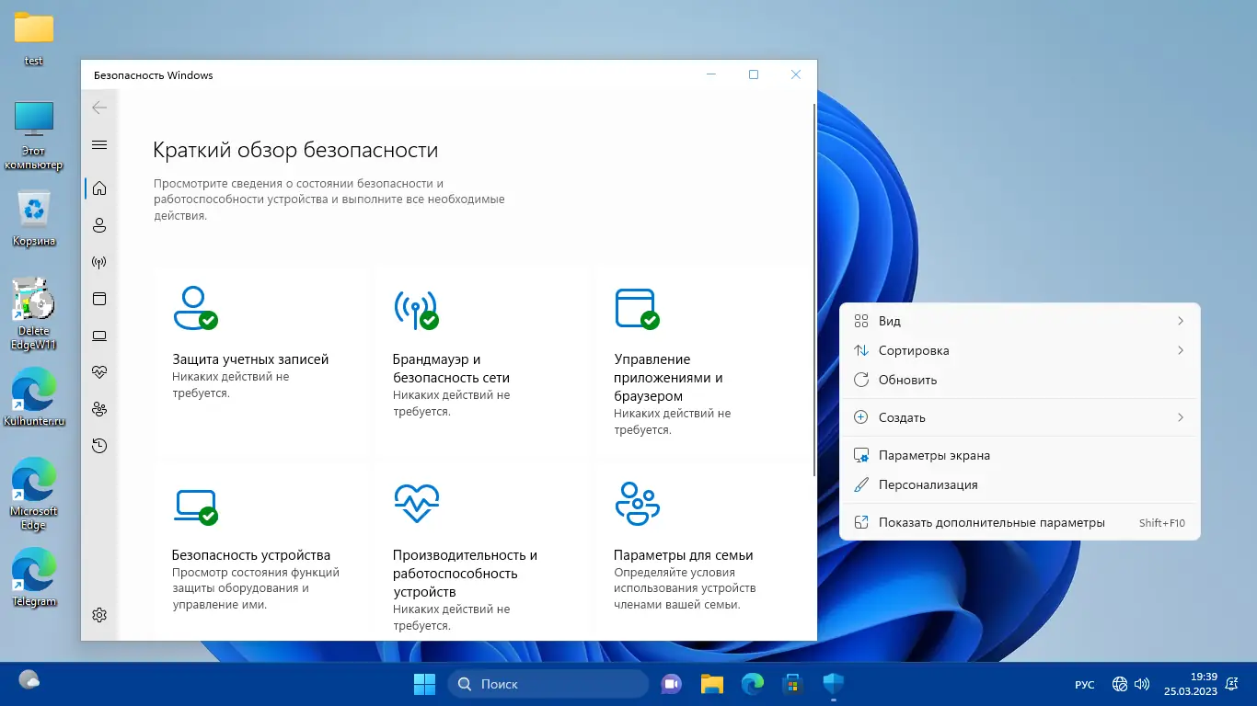Viewport: 1257px width, 706px height.
Task: Switch input language via РУС indicator
Action: coord(1085,685)
